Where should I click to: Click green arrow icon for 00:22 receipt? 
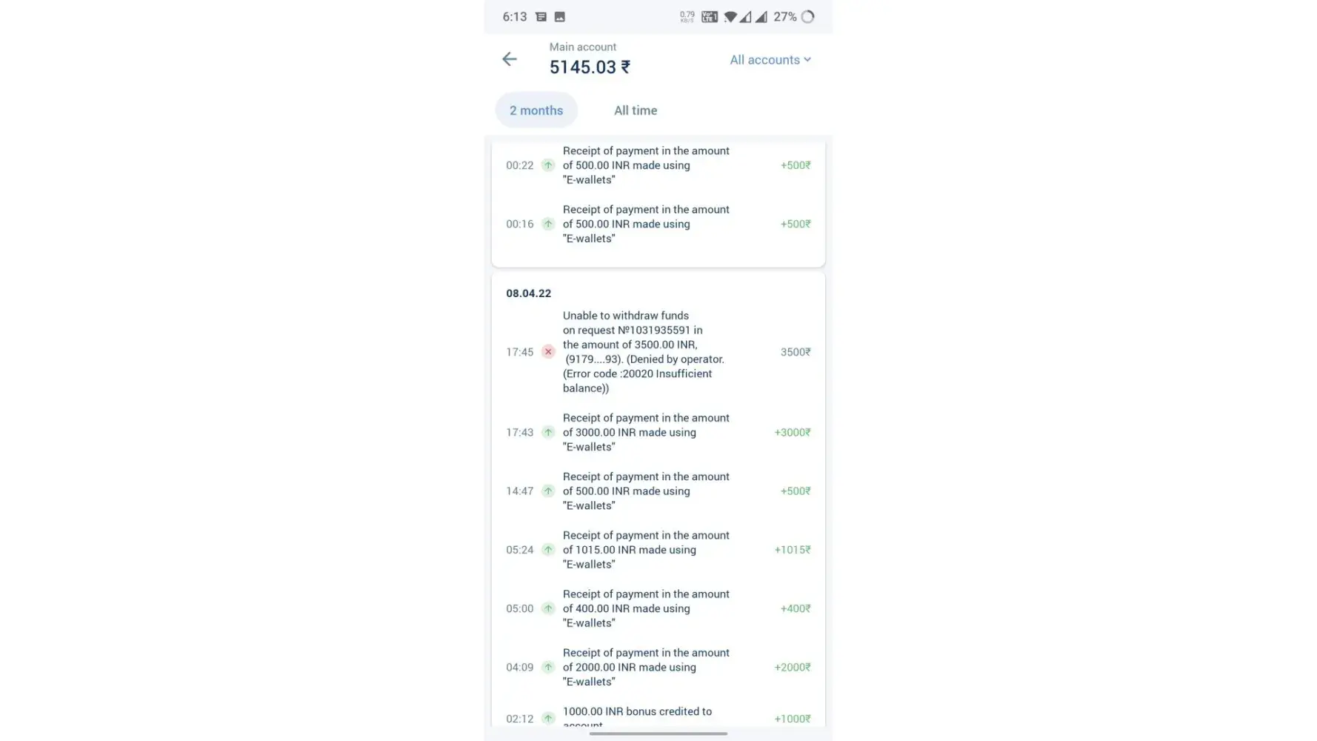(548, 165)
